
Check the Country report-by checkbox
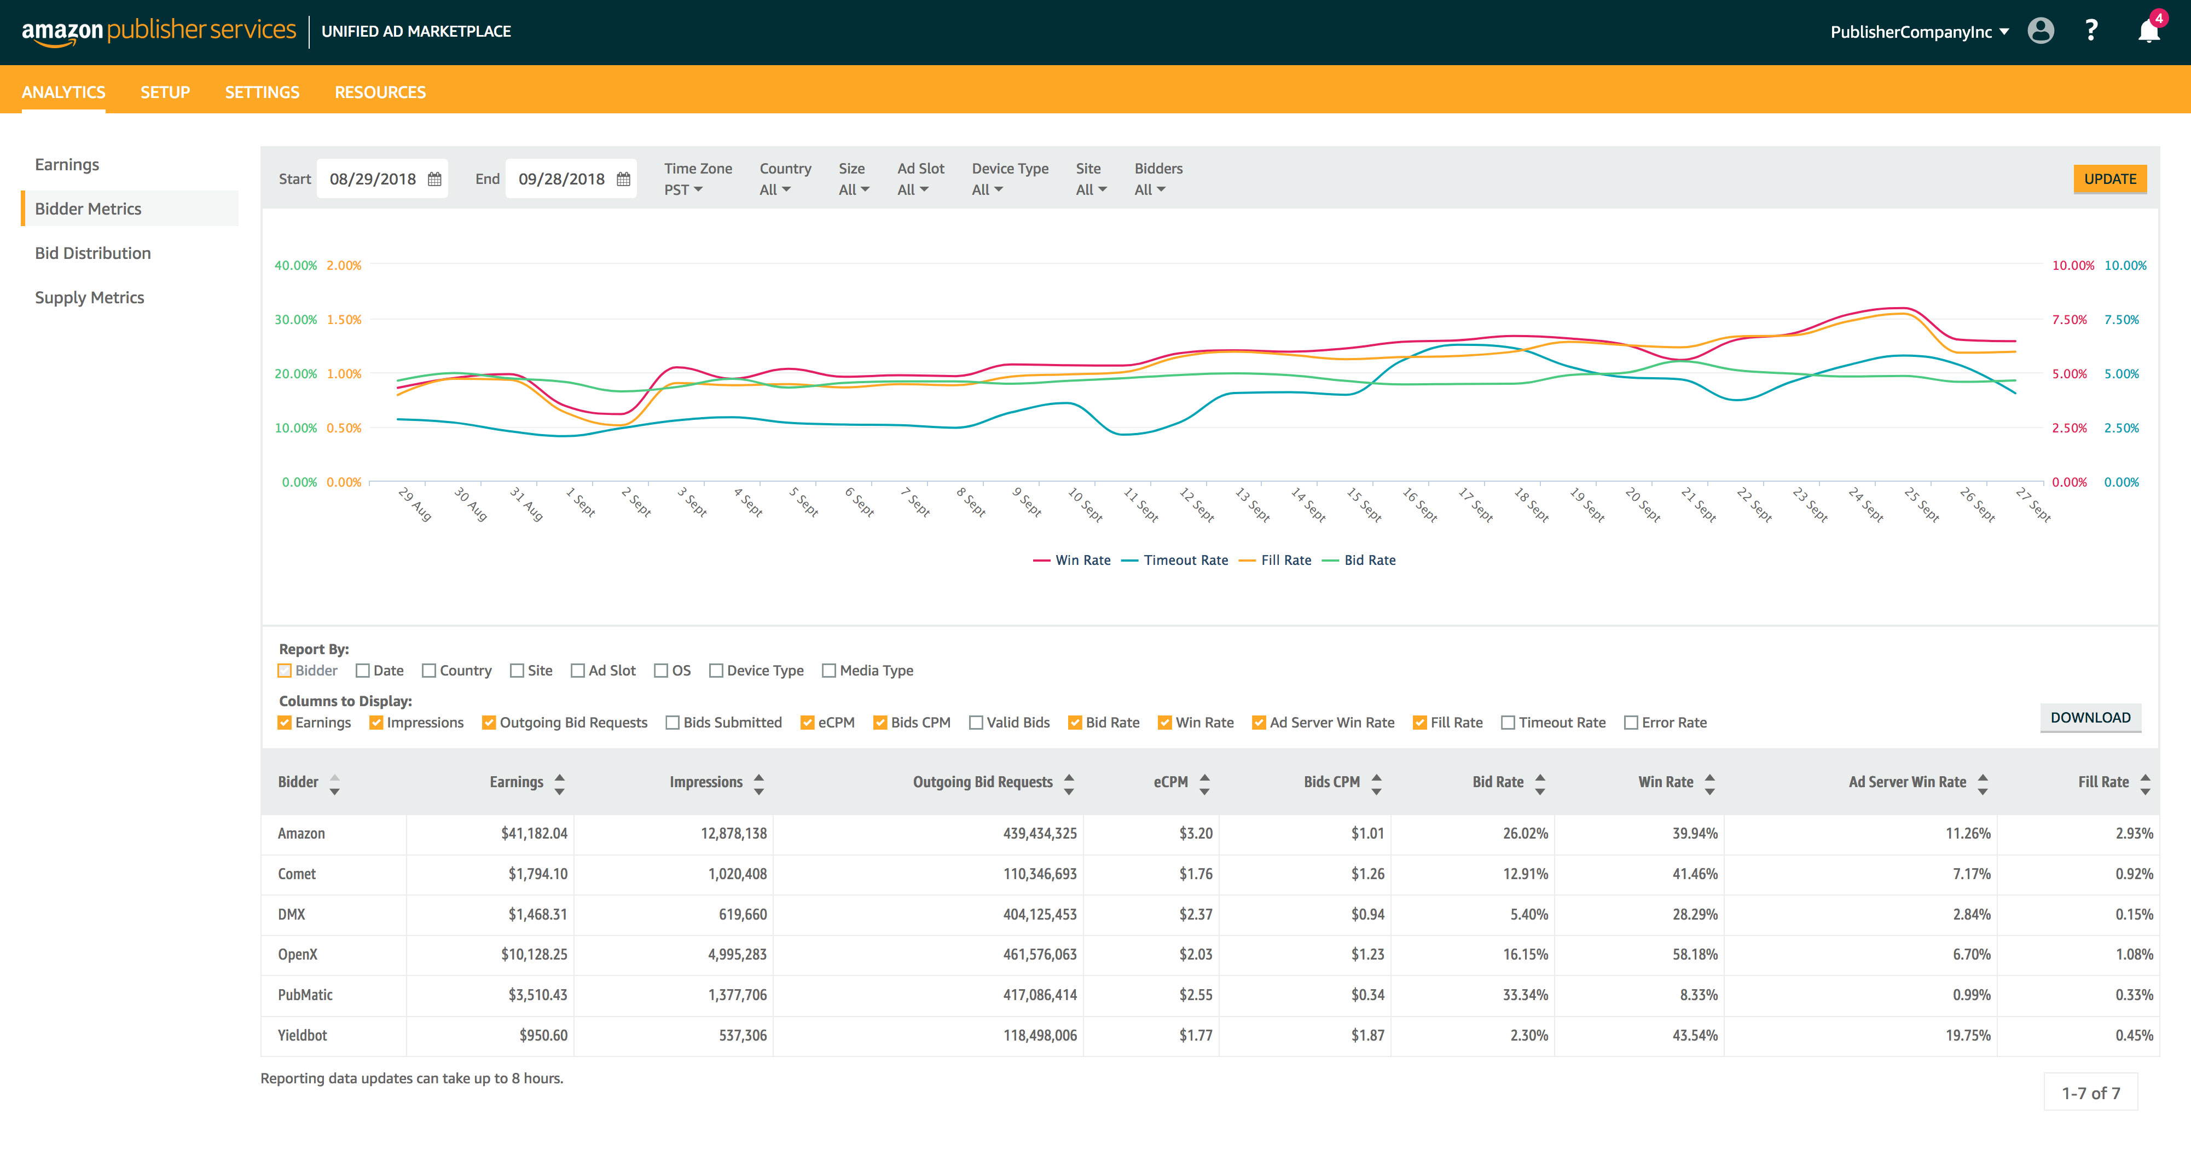[430, 671]
